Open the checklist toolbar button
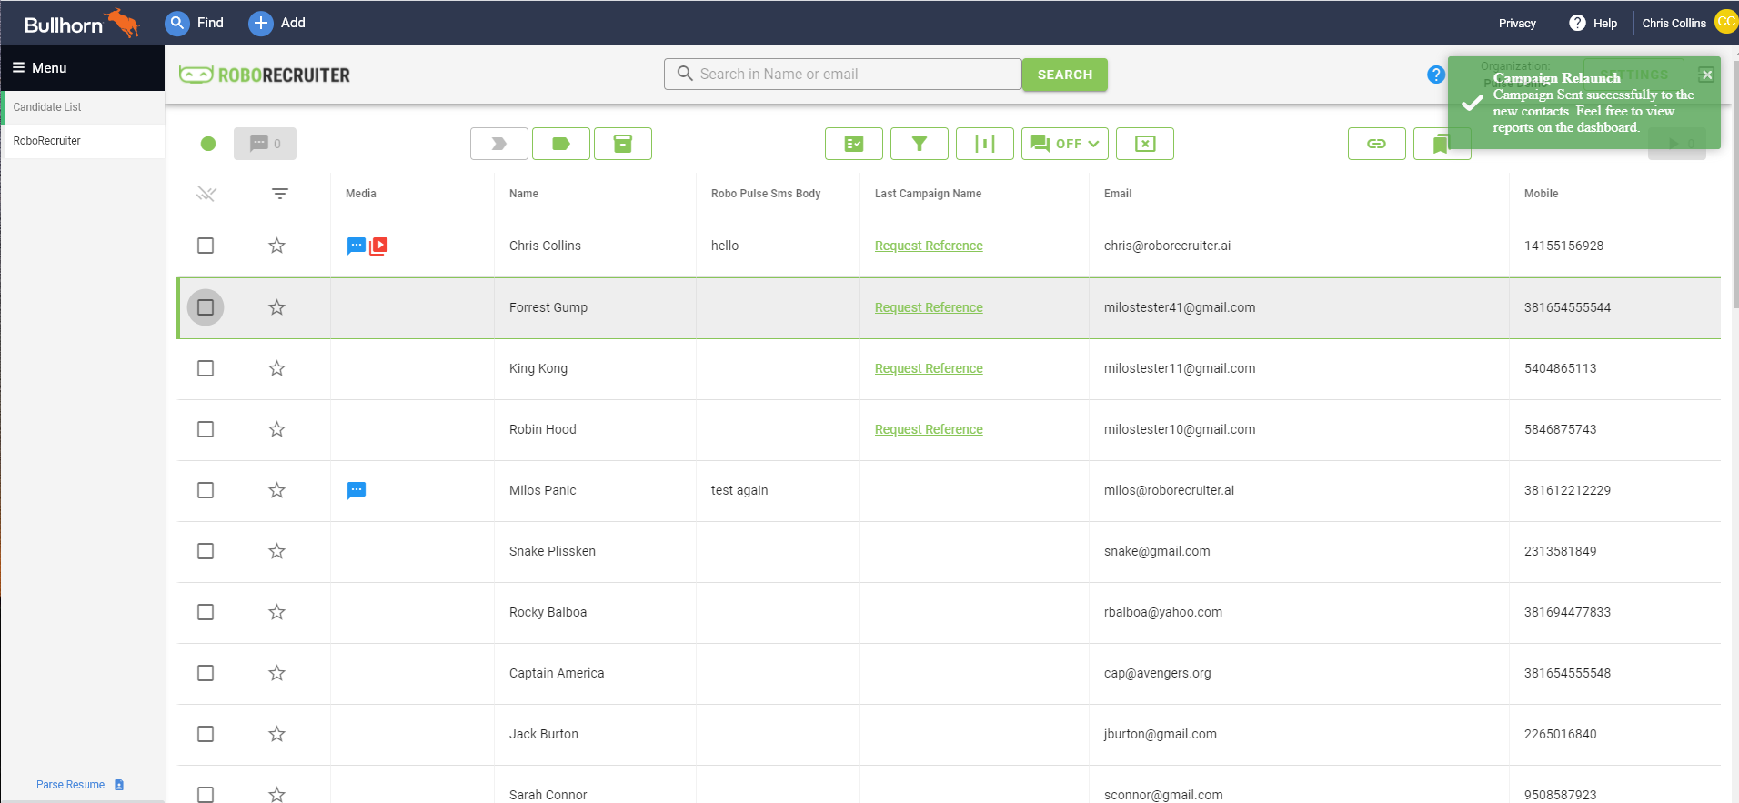 click(854, 144)
